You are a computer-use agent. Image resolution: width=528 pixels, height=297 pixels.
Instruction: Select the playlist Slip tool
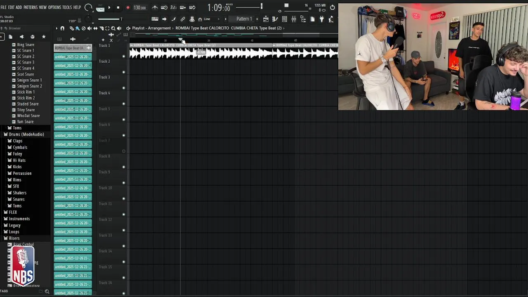pos(95,28)
